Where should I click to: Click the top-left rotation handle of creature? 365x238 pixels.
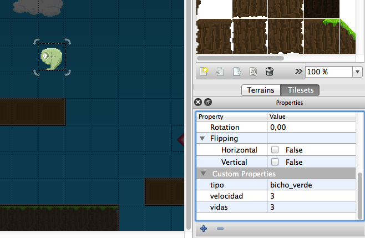36,42
